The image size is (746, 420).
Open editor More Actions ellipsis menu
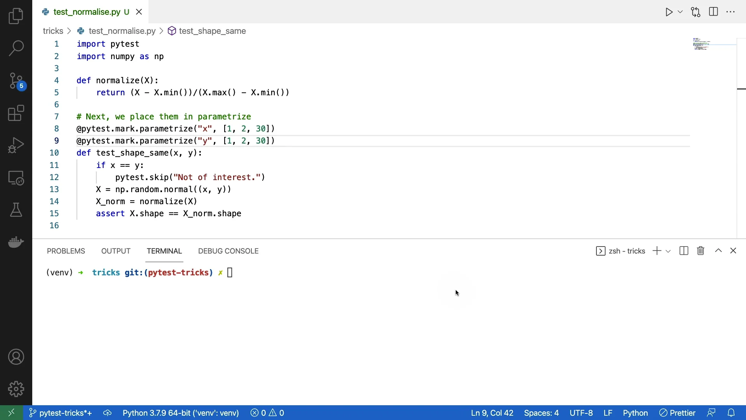[x=731, y=12]
